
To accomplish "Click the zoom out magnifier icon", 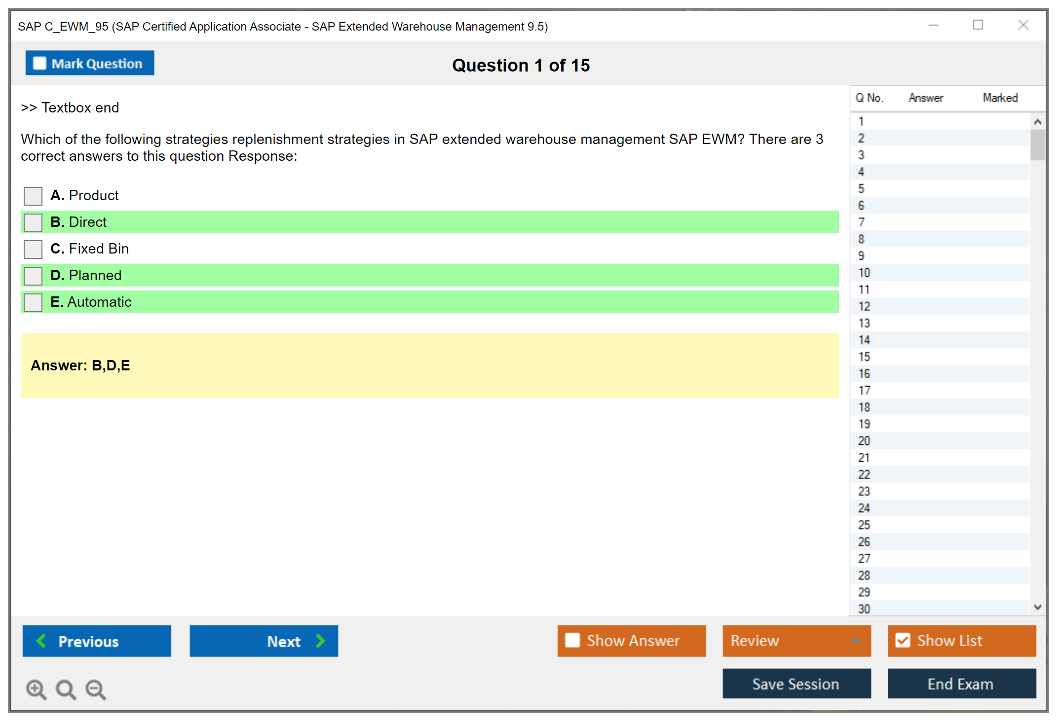I will tap(96, 689).
